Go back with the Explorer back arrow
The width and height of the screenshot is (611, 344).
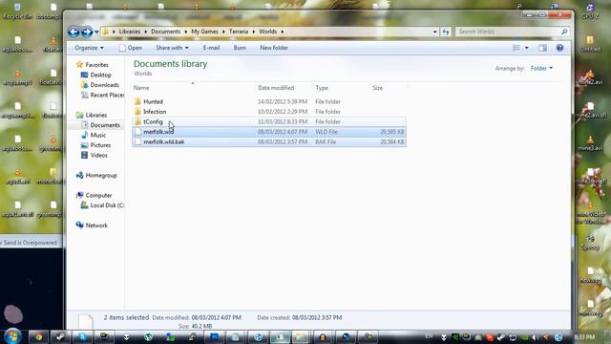click(x=74, y=32)
